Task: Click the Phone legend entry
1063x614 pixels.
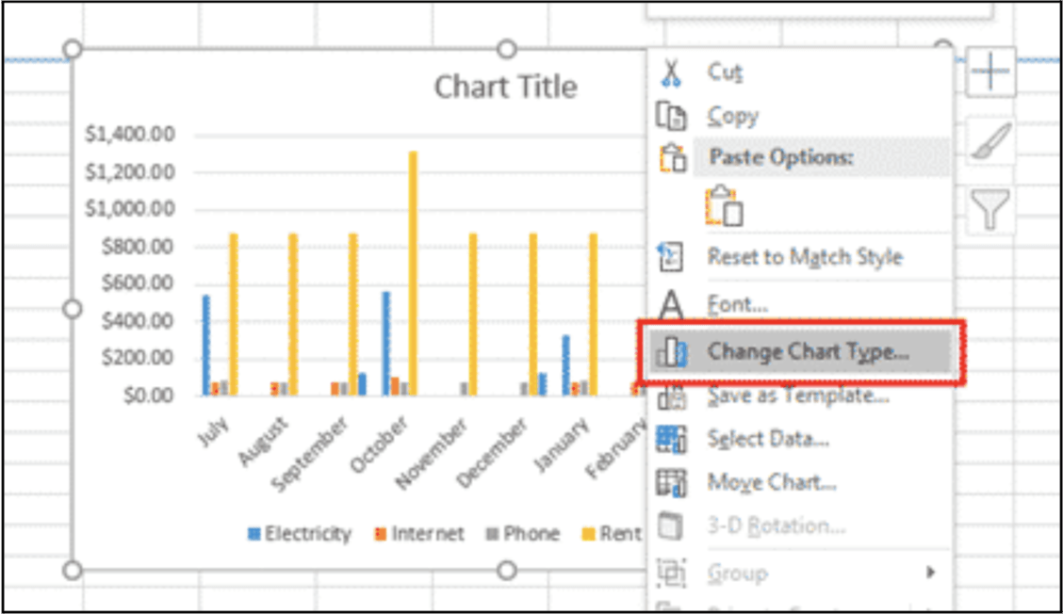Action: coord(523,534)
